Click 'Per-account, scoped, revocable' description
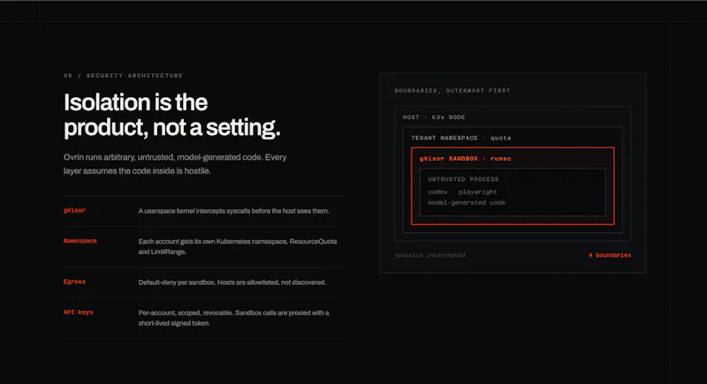The width and height of the screenshot is (707, 384). point(233,318)
